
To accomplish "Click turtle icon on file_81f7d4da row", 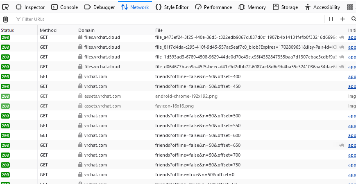I will (x=342, y=47).
